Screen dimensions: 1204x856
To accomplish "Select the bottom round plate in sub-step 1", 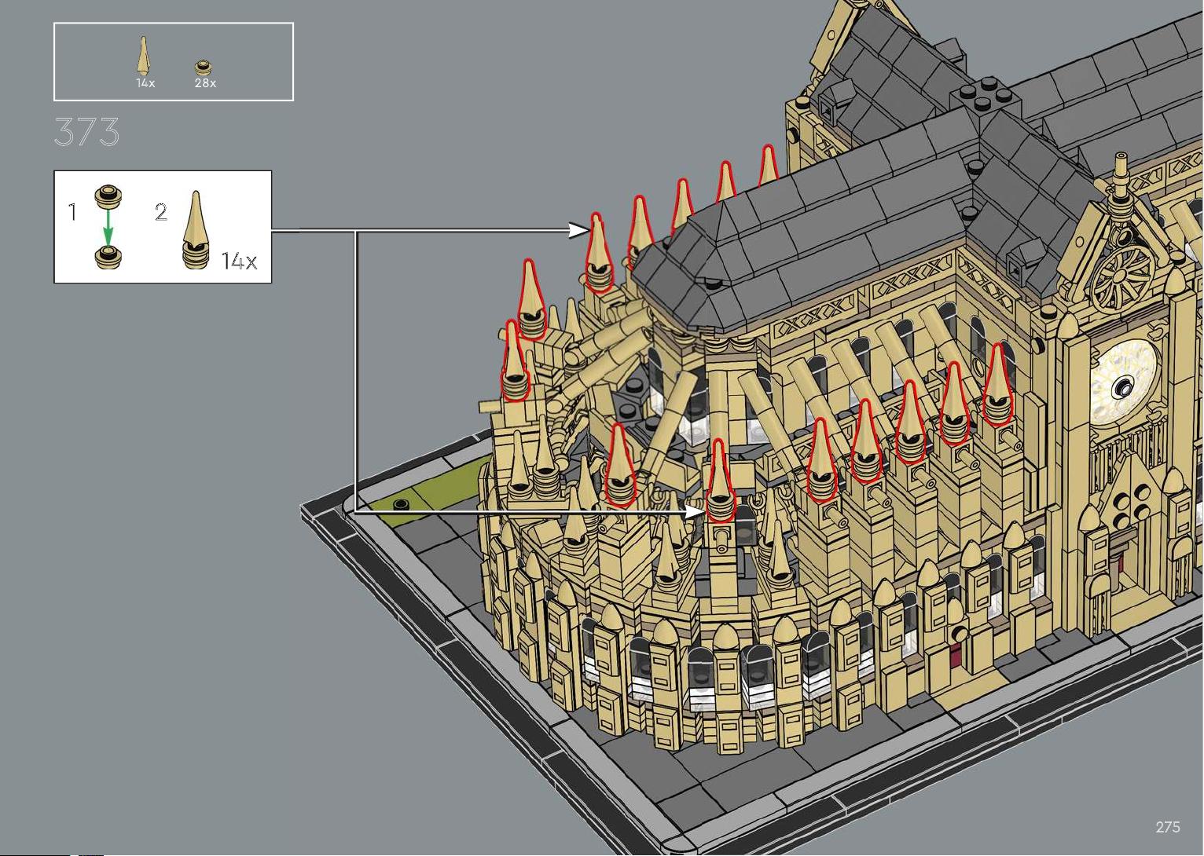I will pos(107,255).
